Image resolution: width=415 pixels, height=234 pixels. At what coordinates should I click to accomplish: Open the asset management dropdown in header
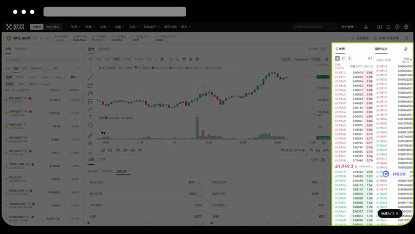349,27
